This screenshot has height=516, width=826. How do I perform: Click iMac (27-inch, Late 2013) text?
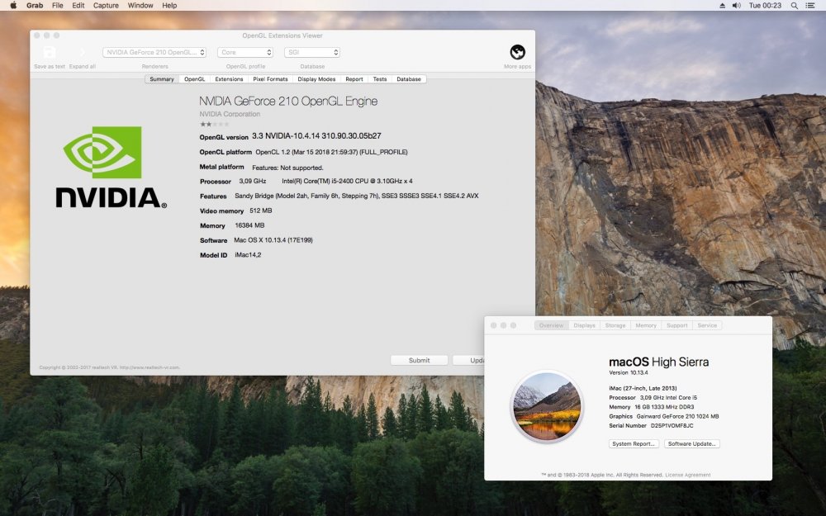pyautogui.click(x=643, y=388)
